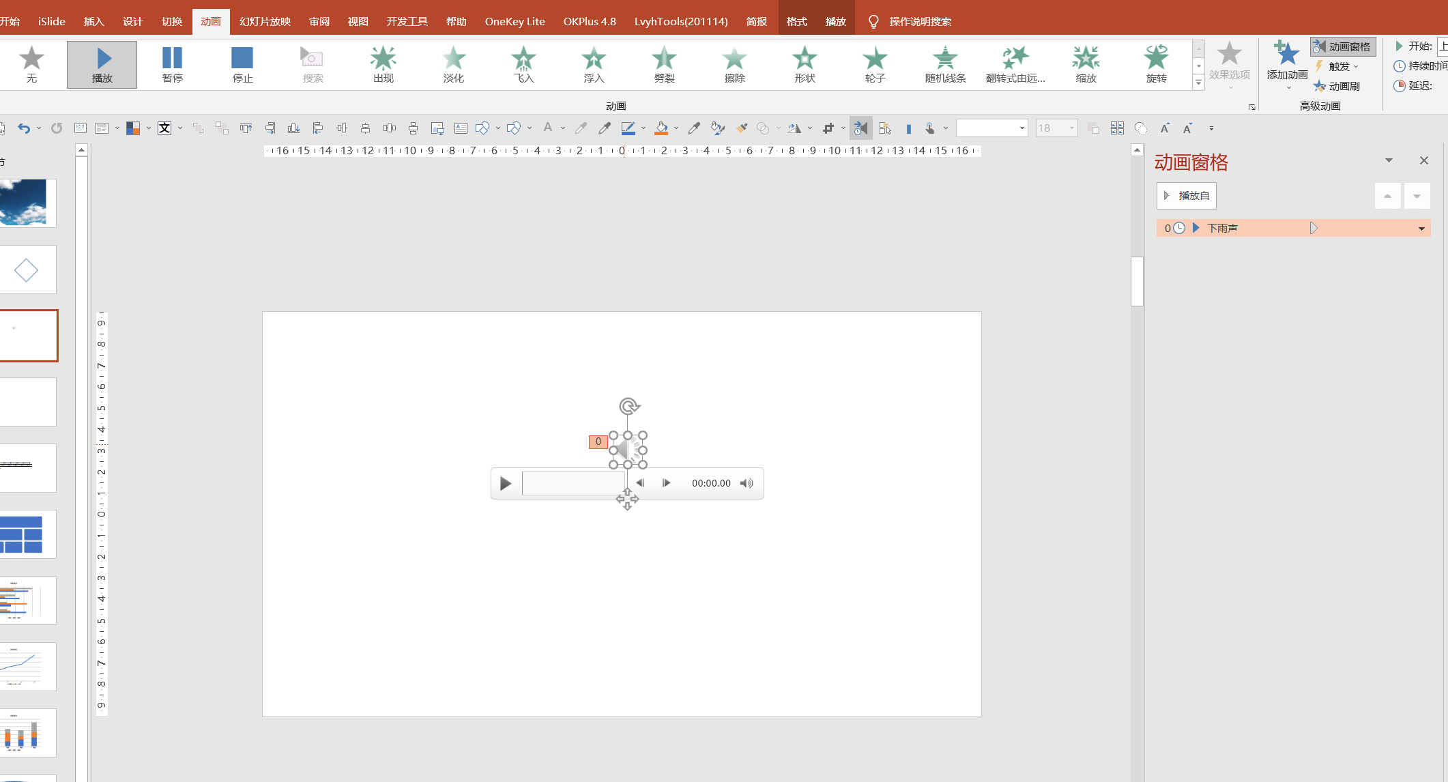This screenshot has height=782, width=1448.
Task: Apply the 浮入 (Float In) animation effect
Action: tap(594, 65)
